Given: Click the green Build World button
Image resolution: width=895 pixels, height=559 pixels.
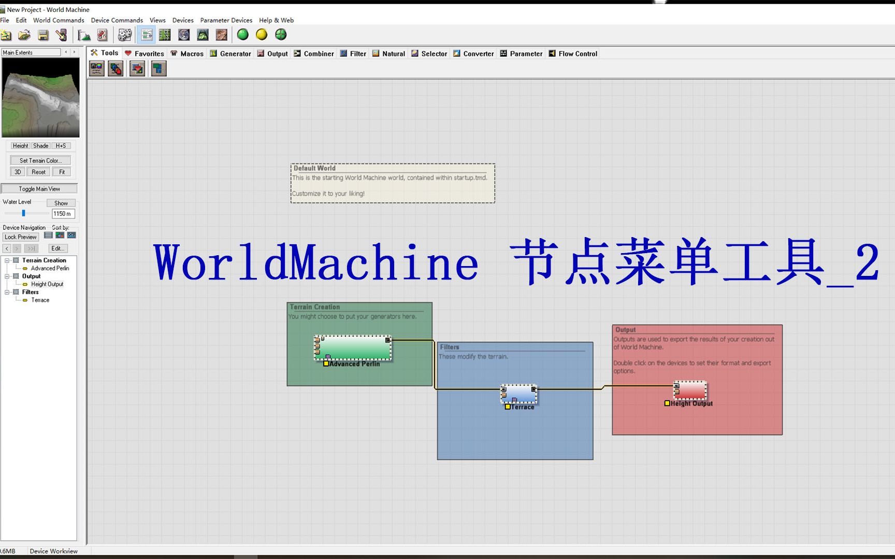Looking at the screenshot, I should pyautogui.click(x=243, y=35).
